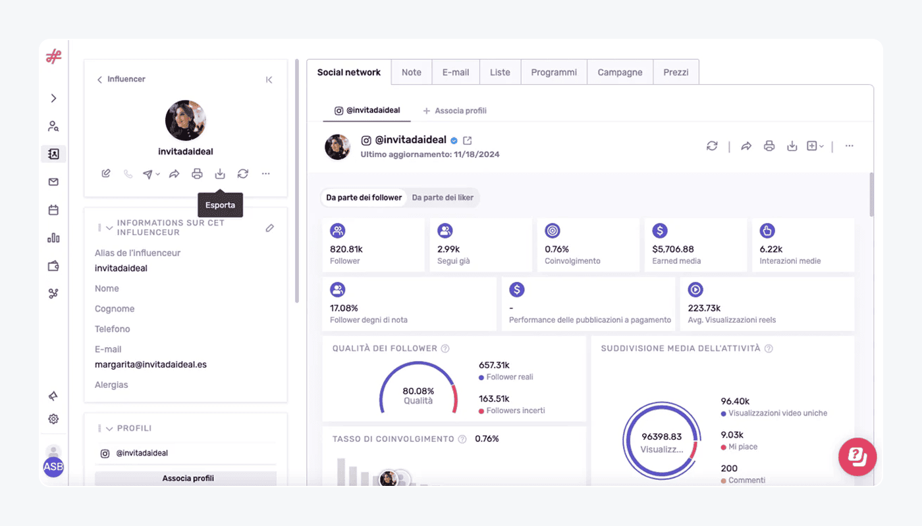922x526 pixels.
Task: Click the 'Associa profili' button in the Profili section
Action: click(188, 478)
